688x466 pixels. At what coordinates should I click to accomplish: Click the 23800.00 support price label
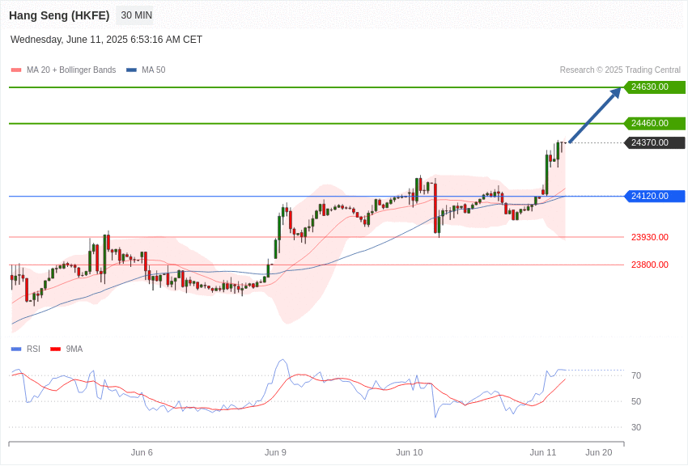[650, 265]
